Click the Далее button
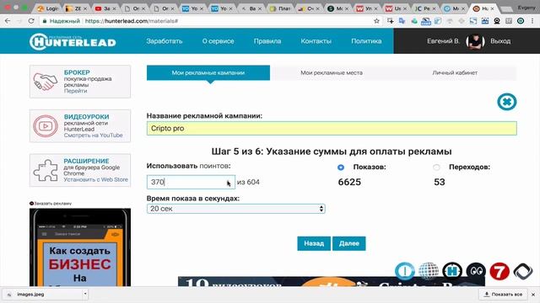The height and width of the screenshot is (303, 540). 348,243
